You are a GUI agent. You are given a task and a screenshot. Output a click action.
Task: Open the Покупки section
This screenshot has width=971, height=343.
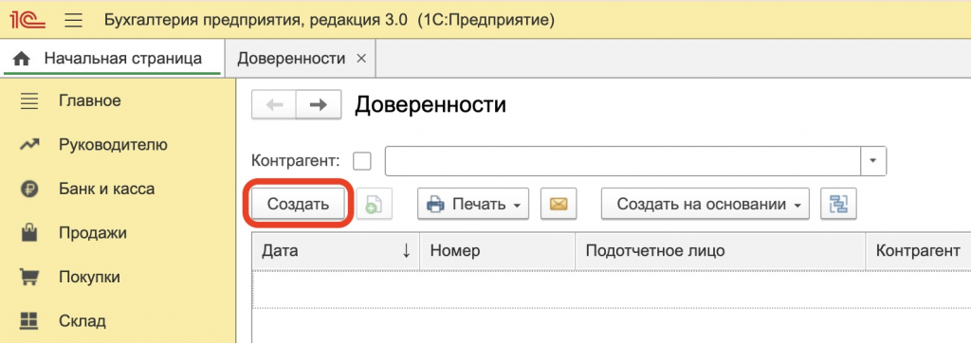coord(89,278)
